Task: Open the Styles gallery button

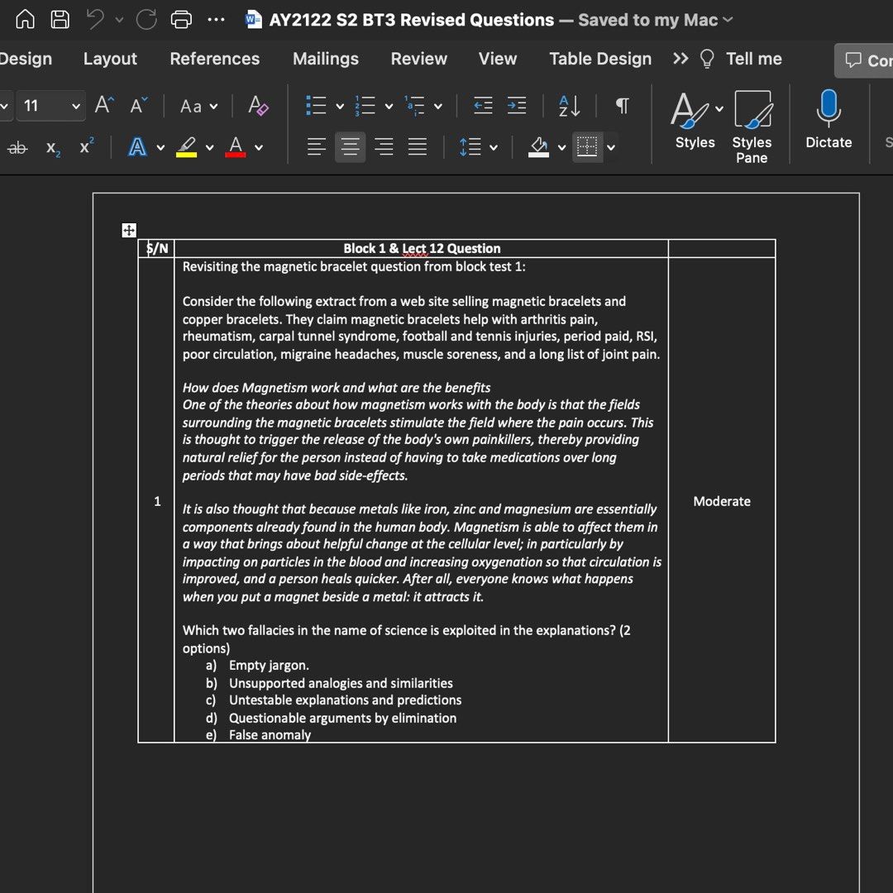Action: pyautogui.click(x=695, y=120)
